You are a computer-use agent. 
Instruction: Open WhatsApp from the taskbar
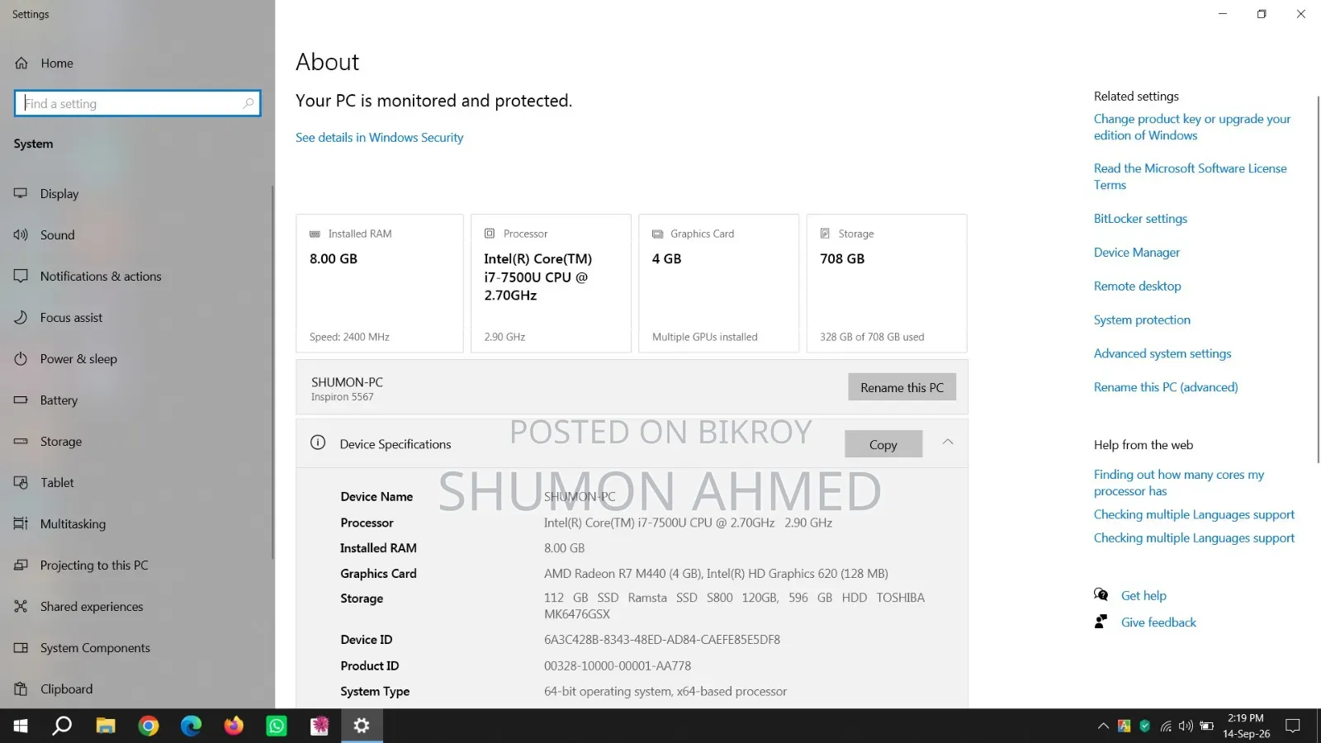click(x=277, y=726)
